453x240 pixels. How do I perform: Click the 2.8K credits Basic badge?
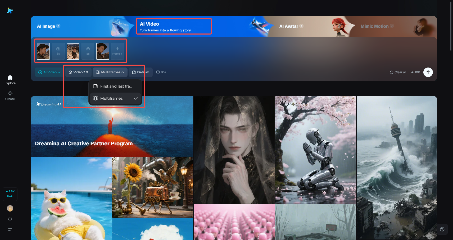(10, 194)
